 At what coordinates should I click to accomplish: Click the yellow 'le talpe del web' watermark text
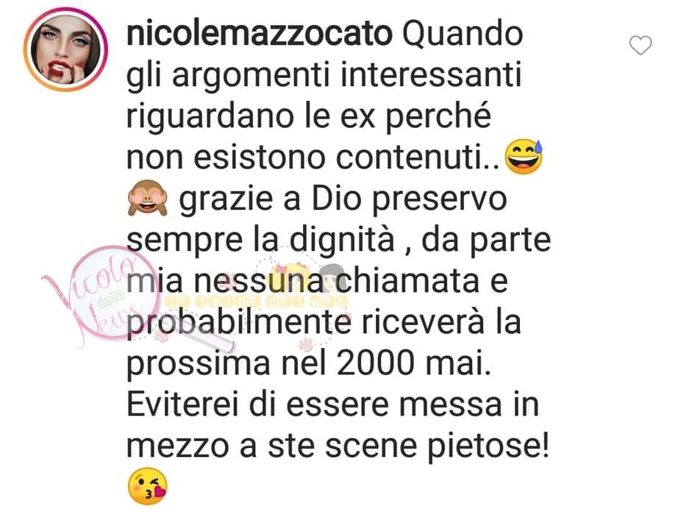click(256, 301)
